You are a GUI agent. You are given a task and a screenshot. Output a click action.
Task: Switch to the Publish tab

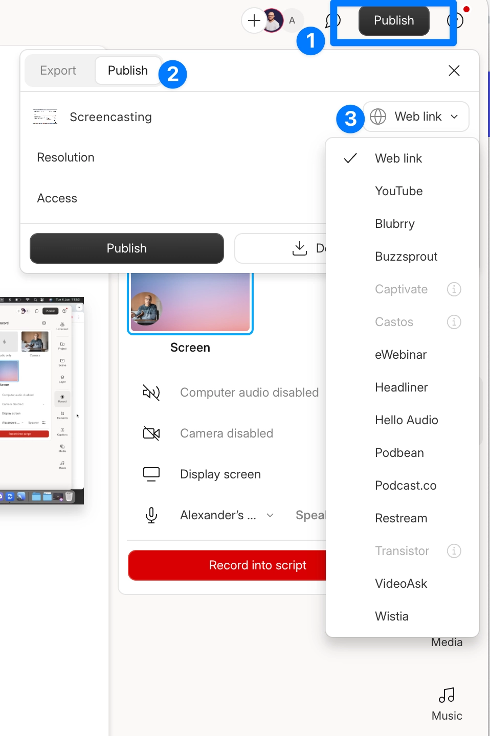click(128, 71)
